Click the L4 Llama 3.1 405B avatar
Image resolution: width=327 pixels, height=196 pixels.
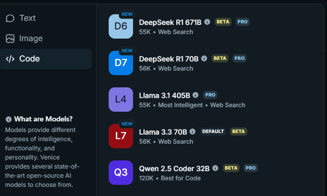[x=121, y=100]
